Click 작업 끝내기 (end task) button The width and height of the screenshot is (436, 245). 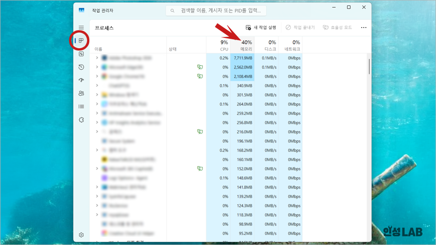[x=300, y=28]
